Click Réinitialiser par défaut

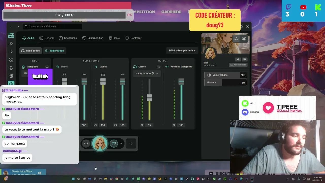(182, 51)
